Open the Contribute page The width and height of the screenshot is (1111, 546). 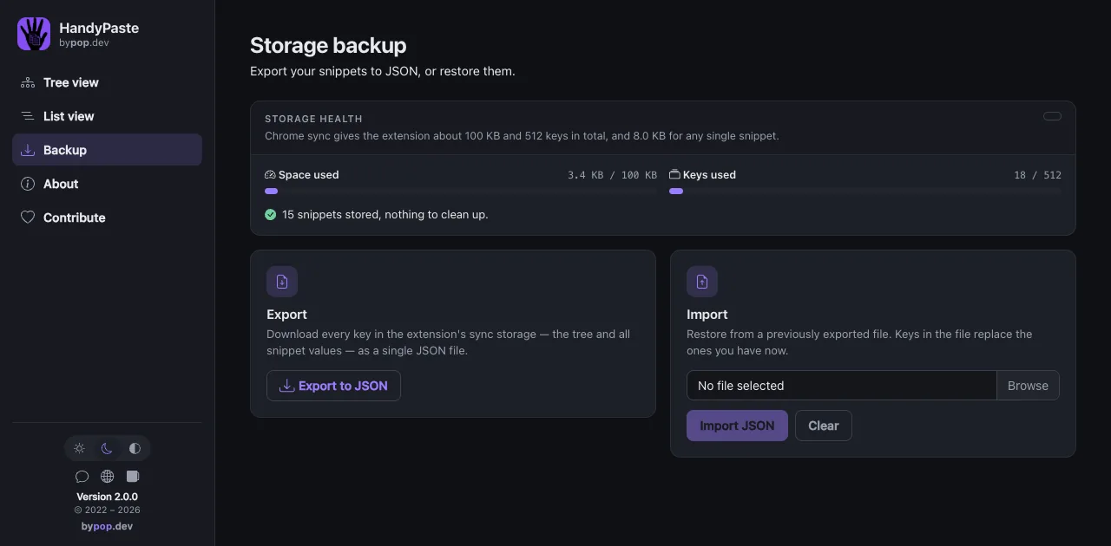click(107, 218)
